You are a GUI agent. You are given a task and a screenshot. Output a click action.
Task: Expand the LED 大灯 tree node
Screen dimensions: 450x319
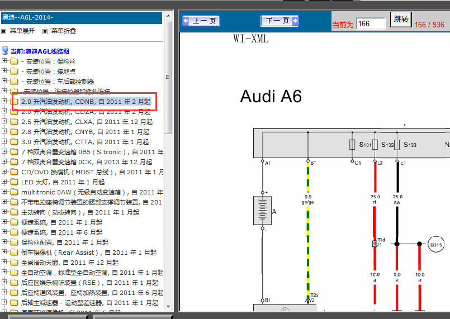4,182
